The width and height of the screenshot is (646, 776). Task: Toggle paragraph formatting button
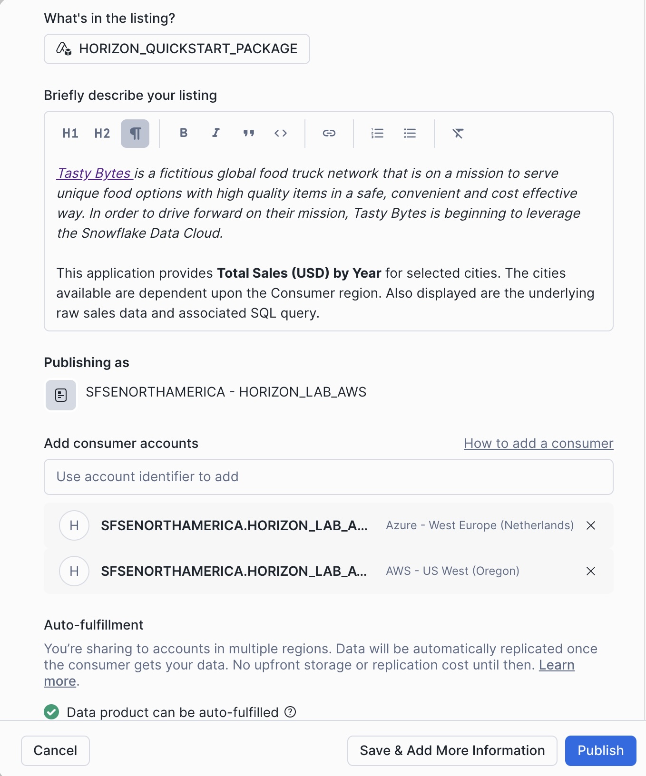click(135, 134)
